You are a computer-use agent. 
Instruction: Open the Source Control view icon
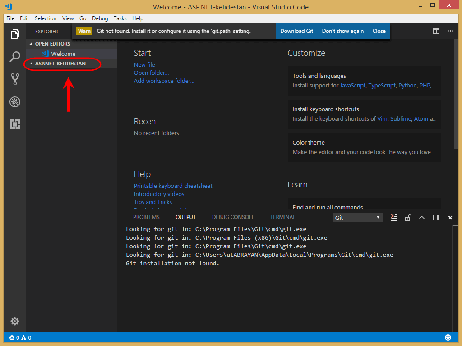[x=15, y=79]
